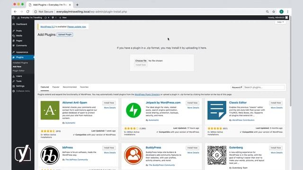
Task: Click the Classic Editor plugin icon
Action: 217,110
